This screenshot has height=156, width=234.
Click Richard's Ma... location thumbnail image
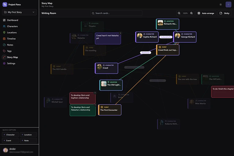[x=160, y=23]
